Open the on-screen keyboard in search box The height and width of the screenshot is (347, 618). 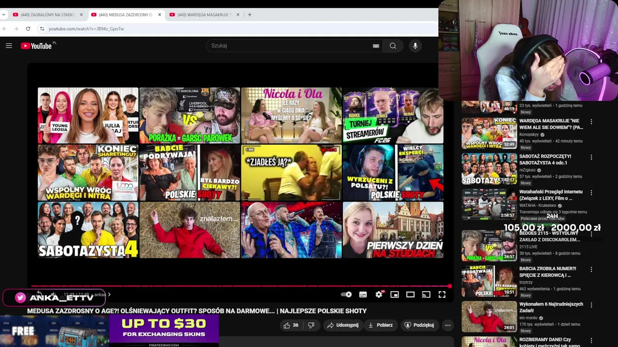click(x=376, y=46)
